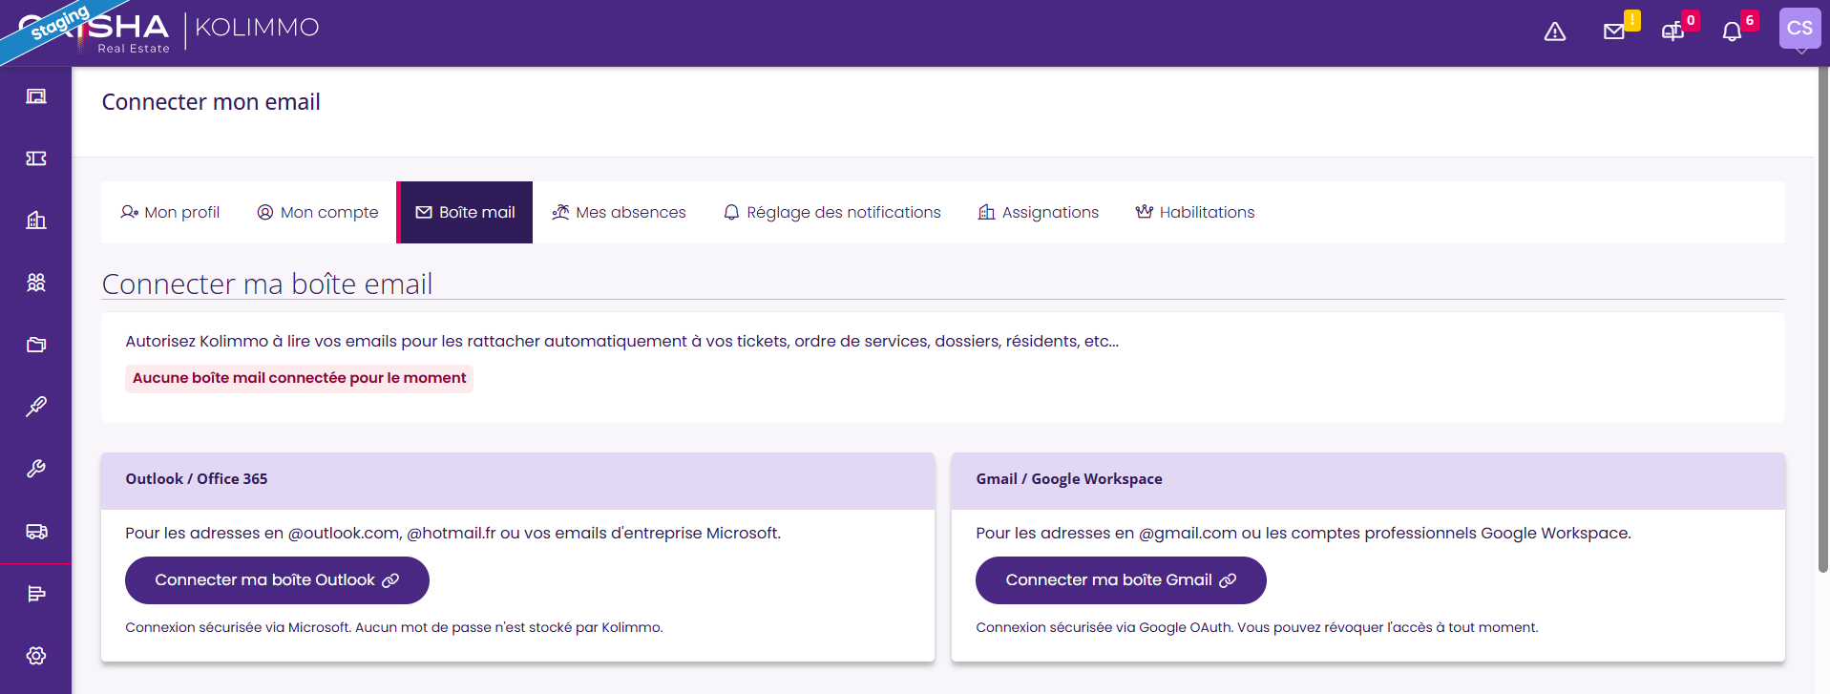Select the Boîte mail tab
Image resolution: width=1830 pixels, height=694 pixels.
465,212
